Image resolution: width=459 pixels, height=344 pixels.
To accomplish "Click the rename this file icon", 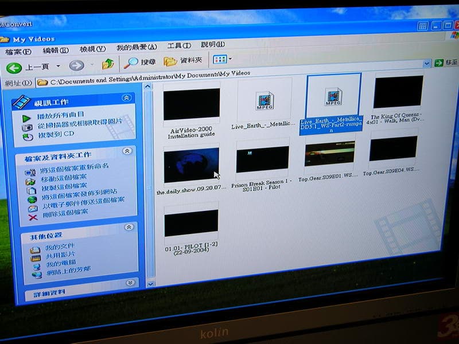I will pyautogui.click(x=30, y=173).
